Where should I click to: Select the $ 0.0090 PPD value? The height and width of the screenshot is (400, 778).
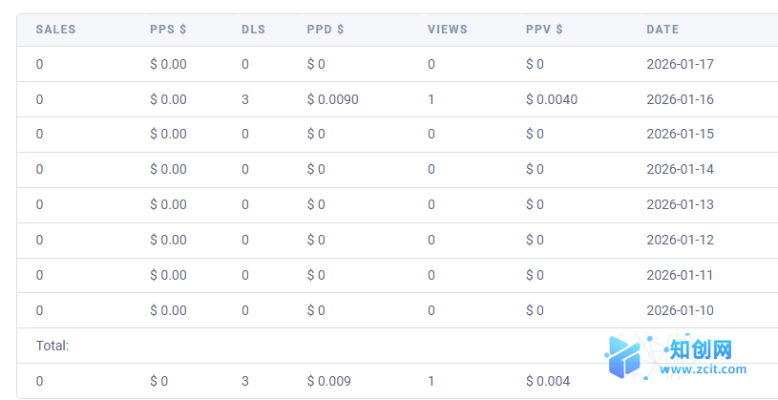tap(332, 99)
